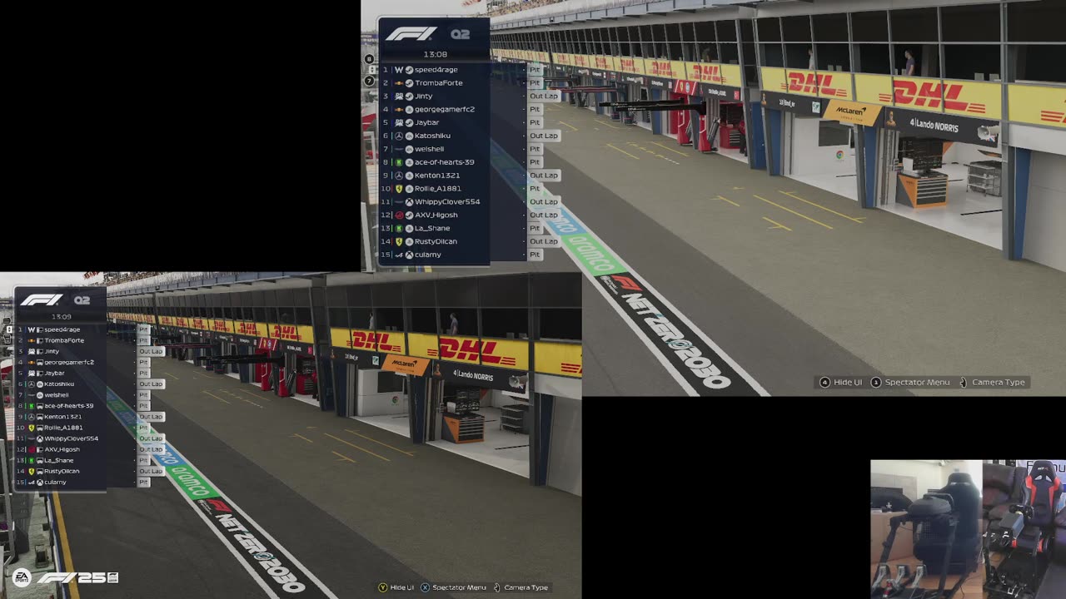The width and height of the screenshot is (1066, 599).
Task: Select Hide UI in lower view
Action: [401, 587]
